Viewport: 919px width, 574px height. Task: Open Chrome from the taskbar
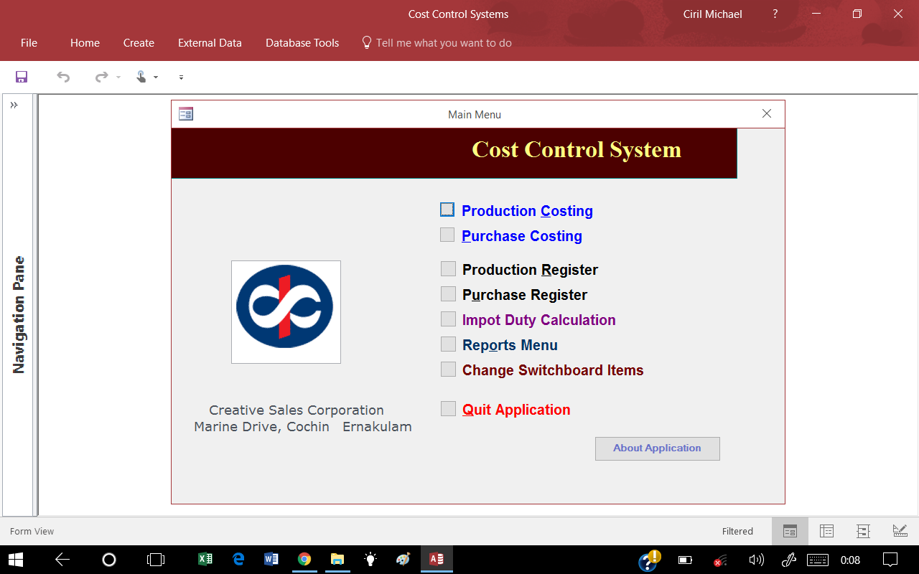click(304, 560)
